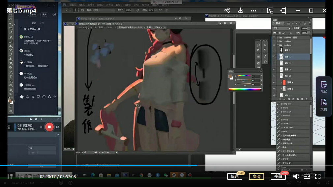Enter fullscreen mode
This screenshot has height=187, width=333.
click(318, 176)
